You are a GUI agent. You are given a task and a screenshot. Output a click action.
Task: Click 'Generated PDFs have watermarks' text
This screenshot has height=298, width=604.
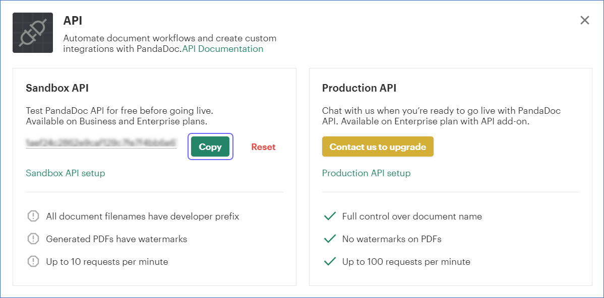pos(117,239)
